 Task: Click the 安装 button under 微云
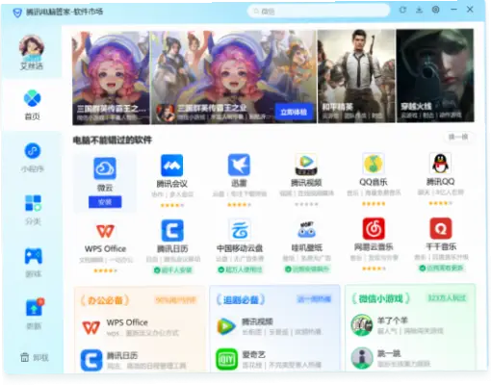click(105, 202)
